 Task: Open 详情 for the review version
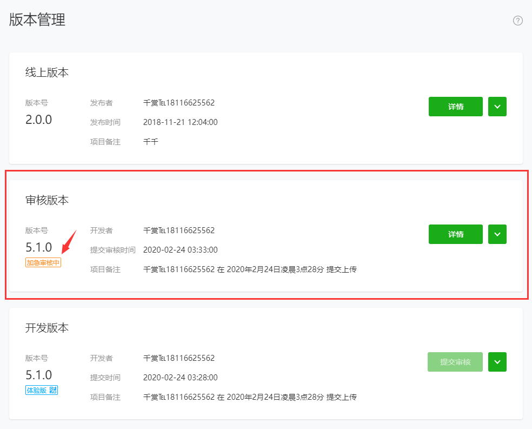[x=455, y=234]
